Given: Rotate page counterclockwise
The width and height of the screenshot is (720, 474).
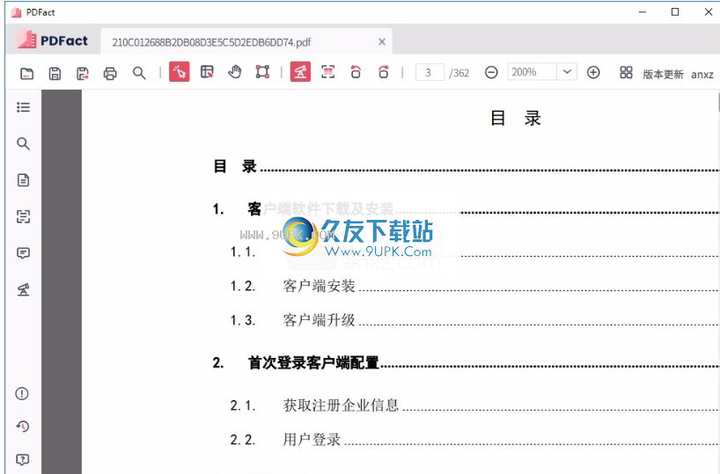Looking at the screenshot, I should (356, 72).
